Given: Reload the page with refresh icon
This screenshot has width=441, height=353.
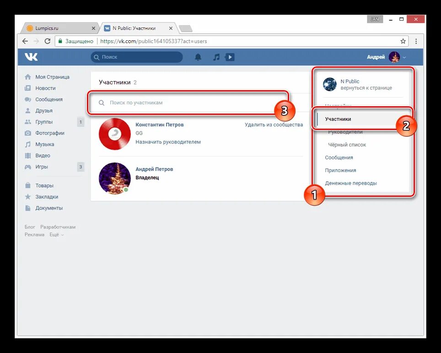Looking at the screenshot, I should click(48, 41).
